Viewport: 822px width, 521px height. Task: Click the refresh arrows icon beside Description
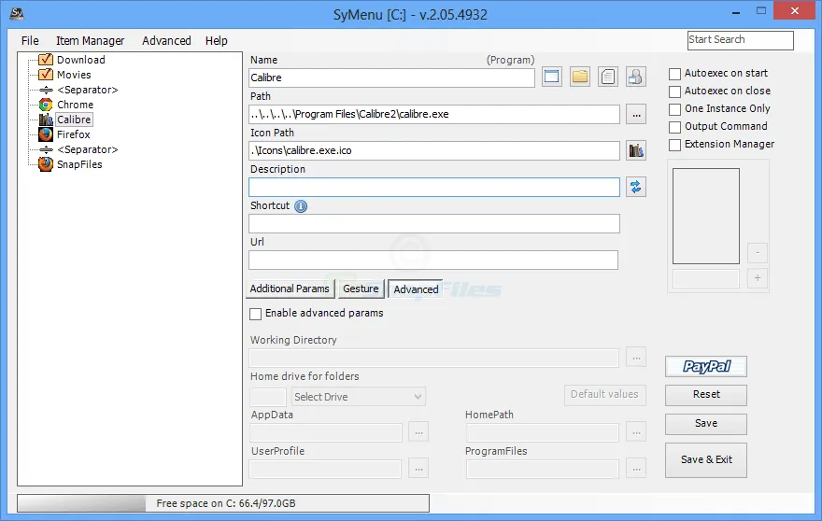636,187
